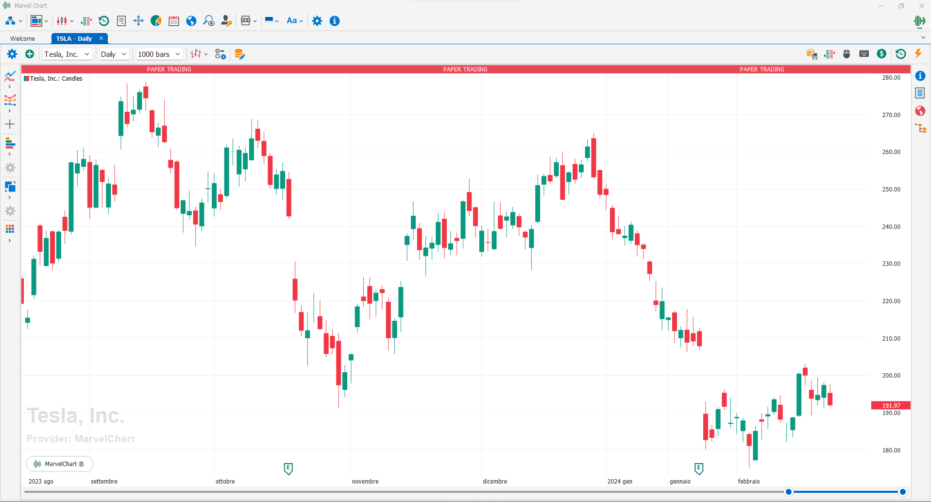Image resolution: width=931 pixels, height=502 pixels.
Task: Open the indicator settings list icon
Action: tap(220, 54)
